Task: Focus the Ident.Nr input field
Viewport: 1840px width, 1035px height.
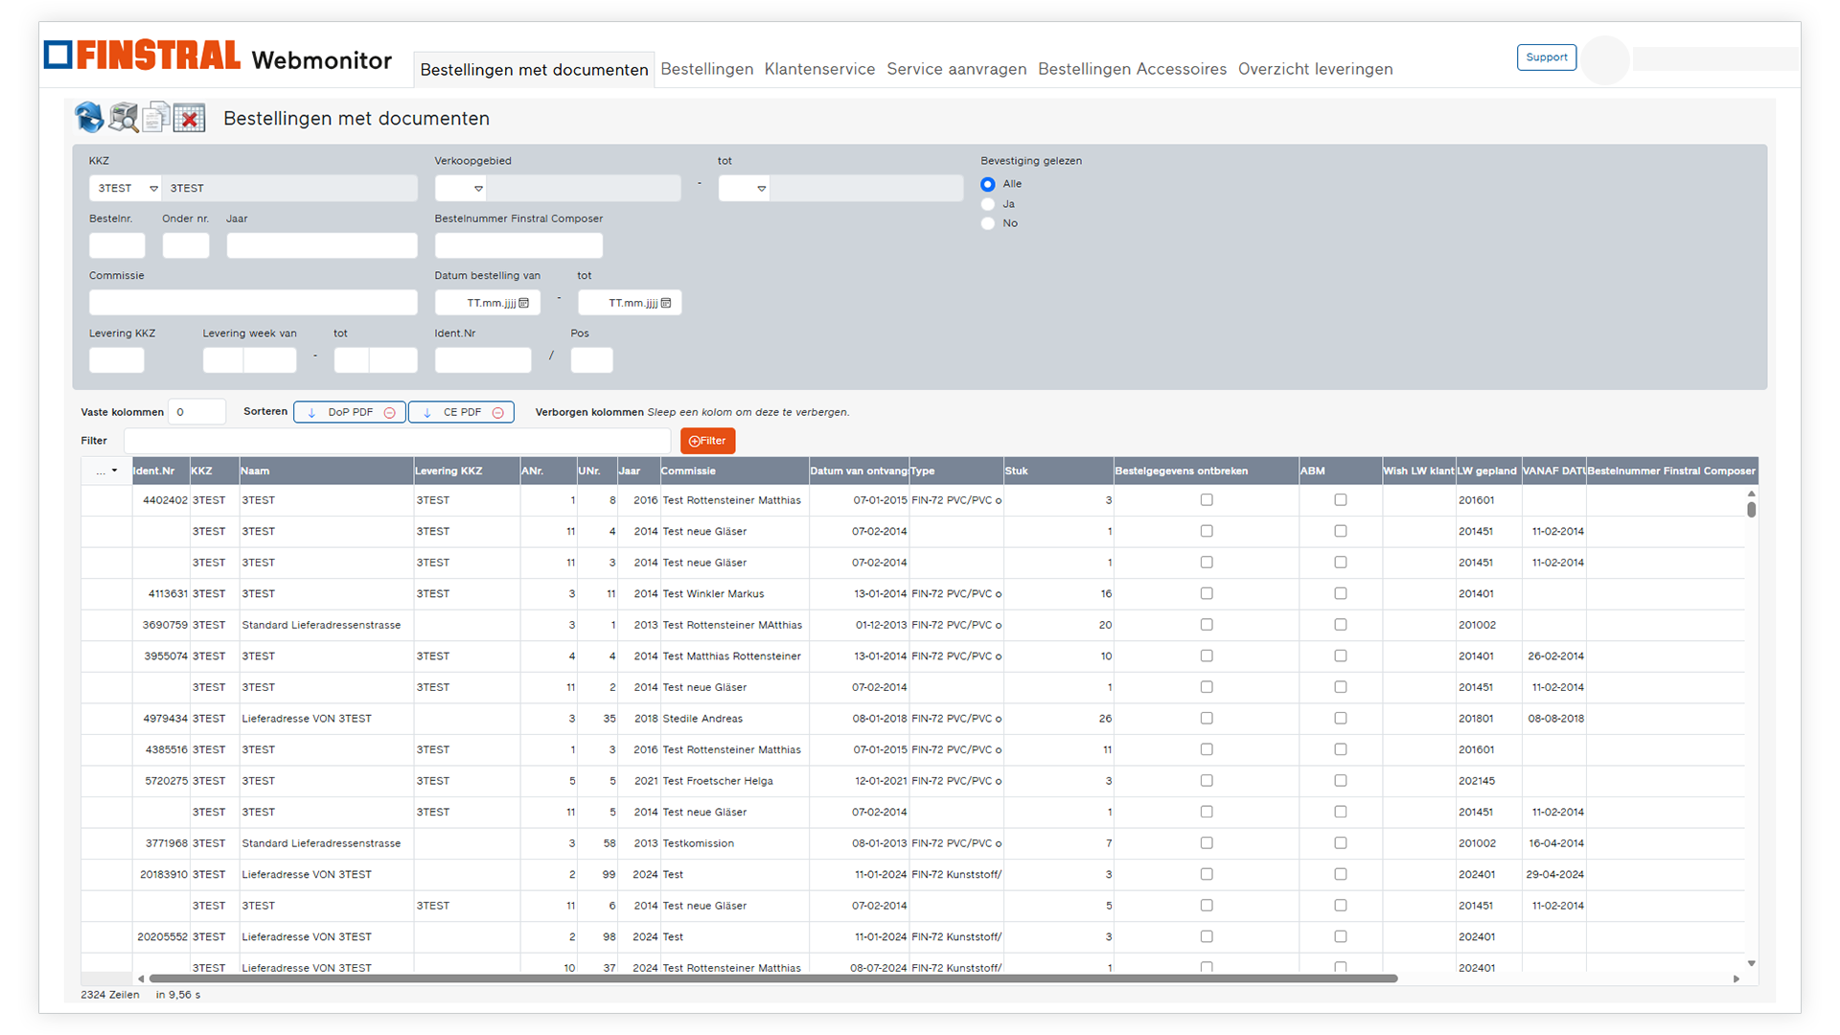Action: coord(483,360)
